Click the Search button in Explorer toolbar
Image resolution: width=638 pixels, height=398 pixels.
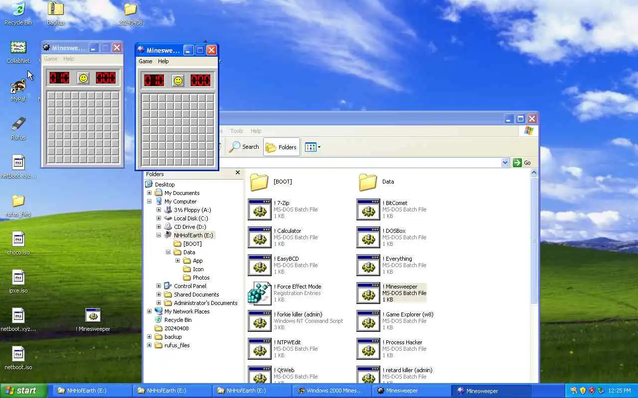(x=244, y=147)
